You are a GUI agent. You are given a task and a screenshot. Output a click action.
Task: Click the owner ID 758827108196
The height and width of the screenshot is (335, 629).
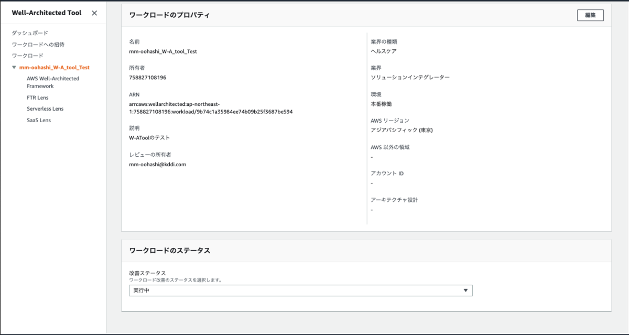click(147, 78)
